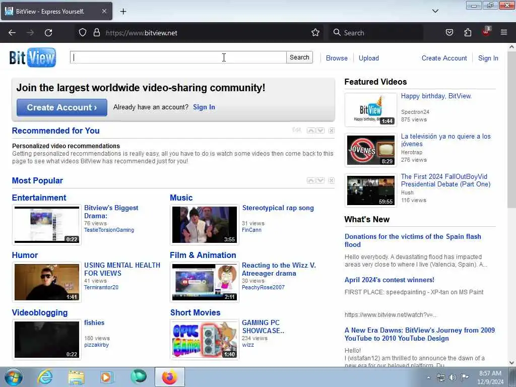Expand the list all tabs chevron

pos(435,11)
